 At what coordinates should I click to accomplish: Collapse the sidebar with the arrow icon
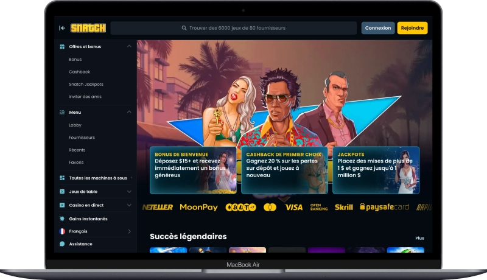pos(62,28)
